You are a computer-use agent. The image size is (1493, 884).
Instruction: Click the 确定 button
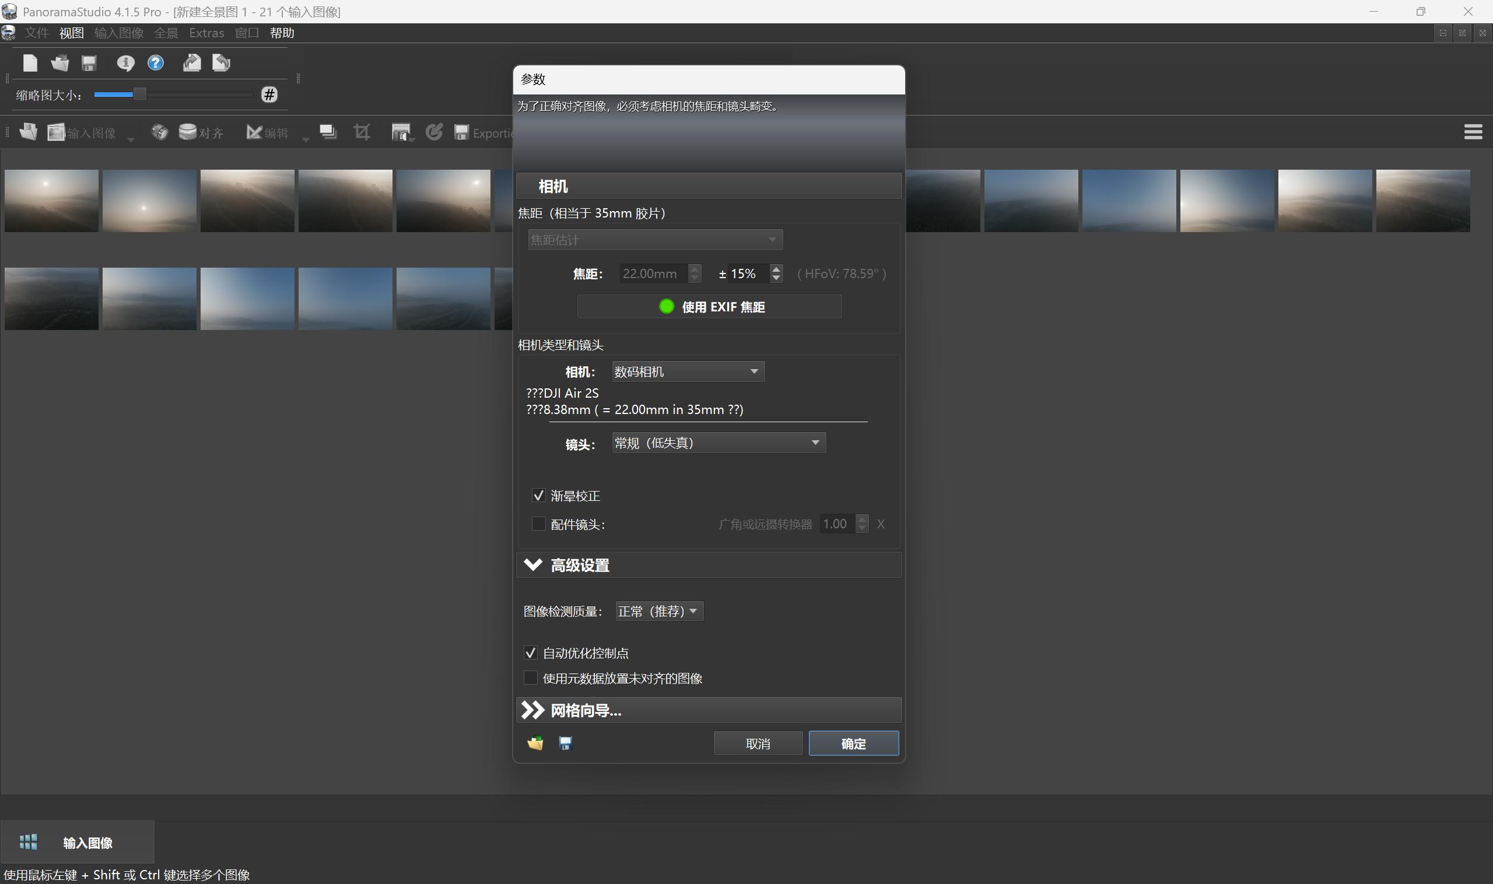(x=853, y=743)
